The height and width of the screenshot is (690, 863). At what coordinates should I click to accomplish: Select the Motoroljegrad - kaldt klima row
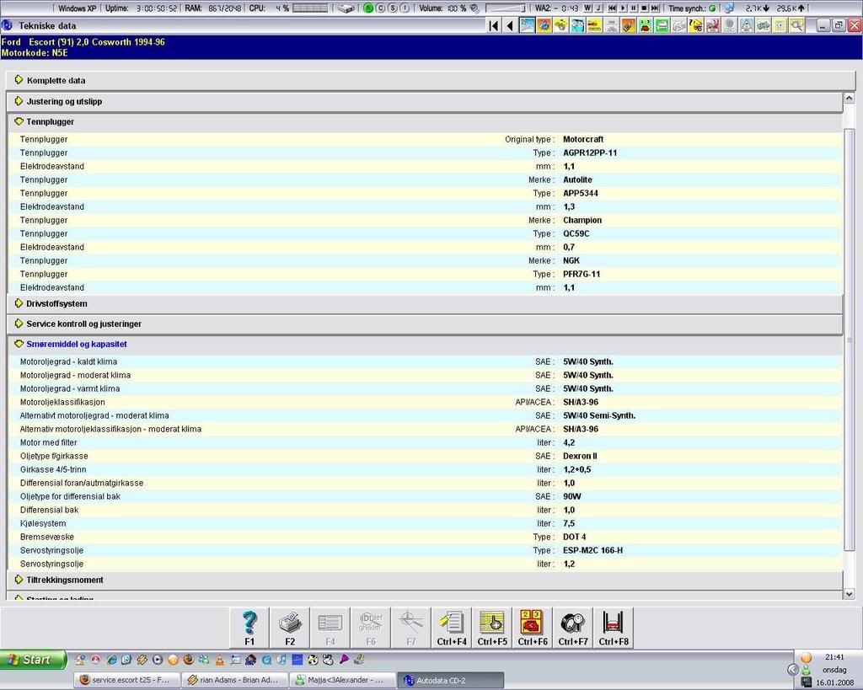coord(425,361)
